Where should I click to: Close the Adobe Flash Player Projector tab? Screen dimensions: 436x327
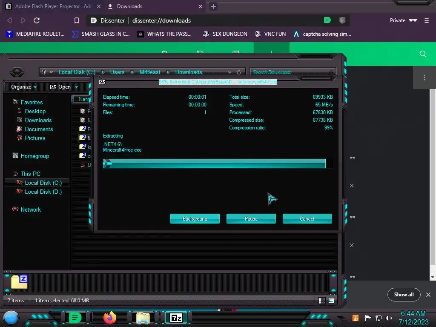click(x=98, y=6)
